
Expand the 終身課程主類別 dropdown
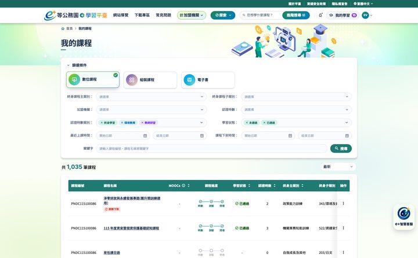click(151, 97)
